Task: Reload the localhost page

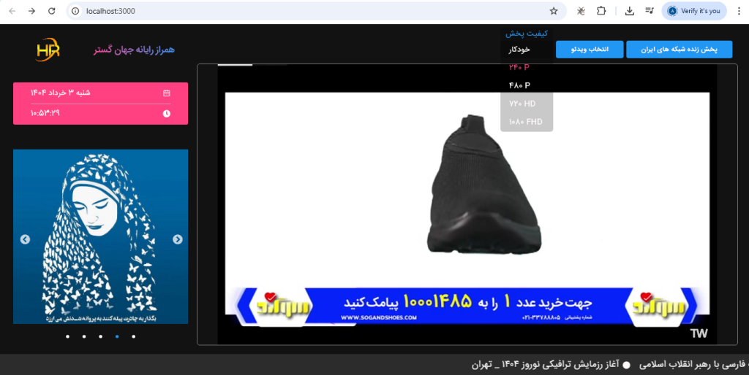Action: (52, 11)
